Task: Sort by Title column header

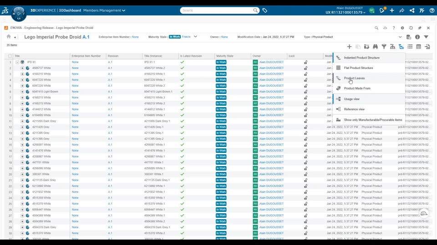Action: [17, 56]
